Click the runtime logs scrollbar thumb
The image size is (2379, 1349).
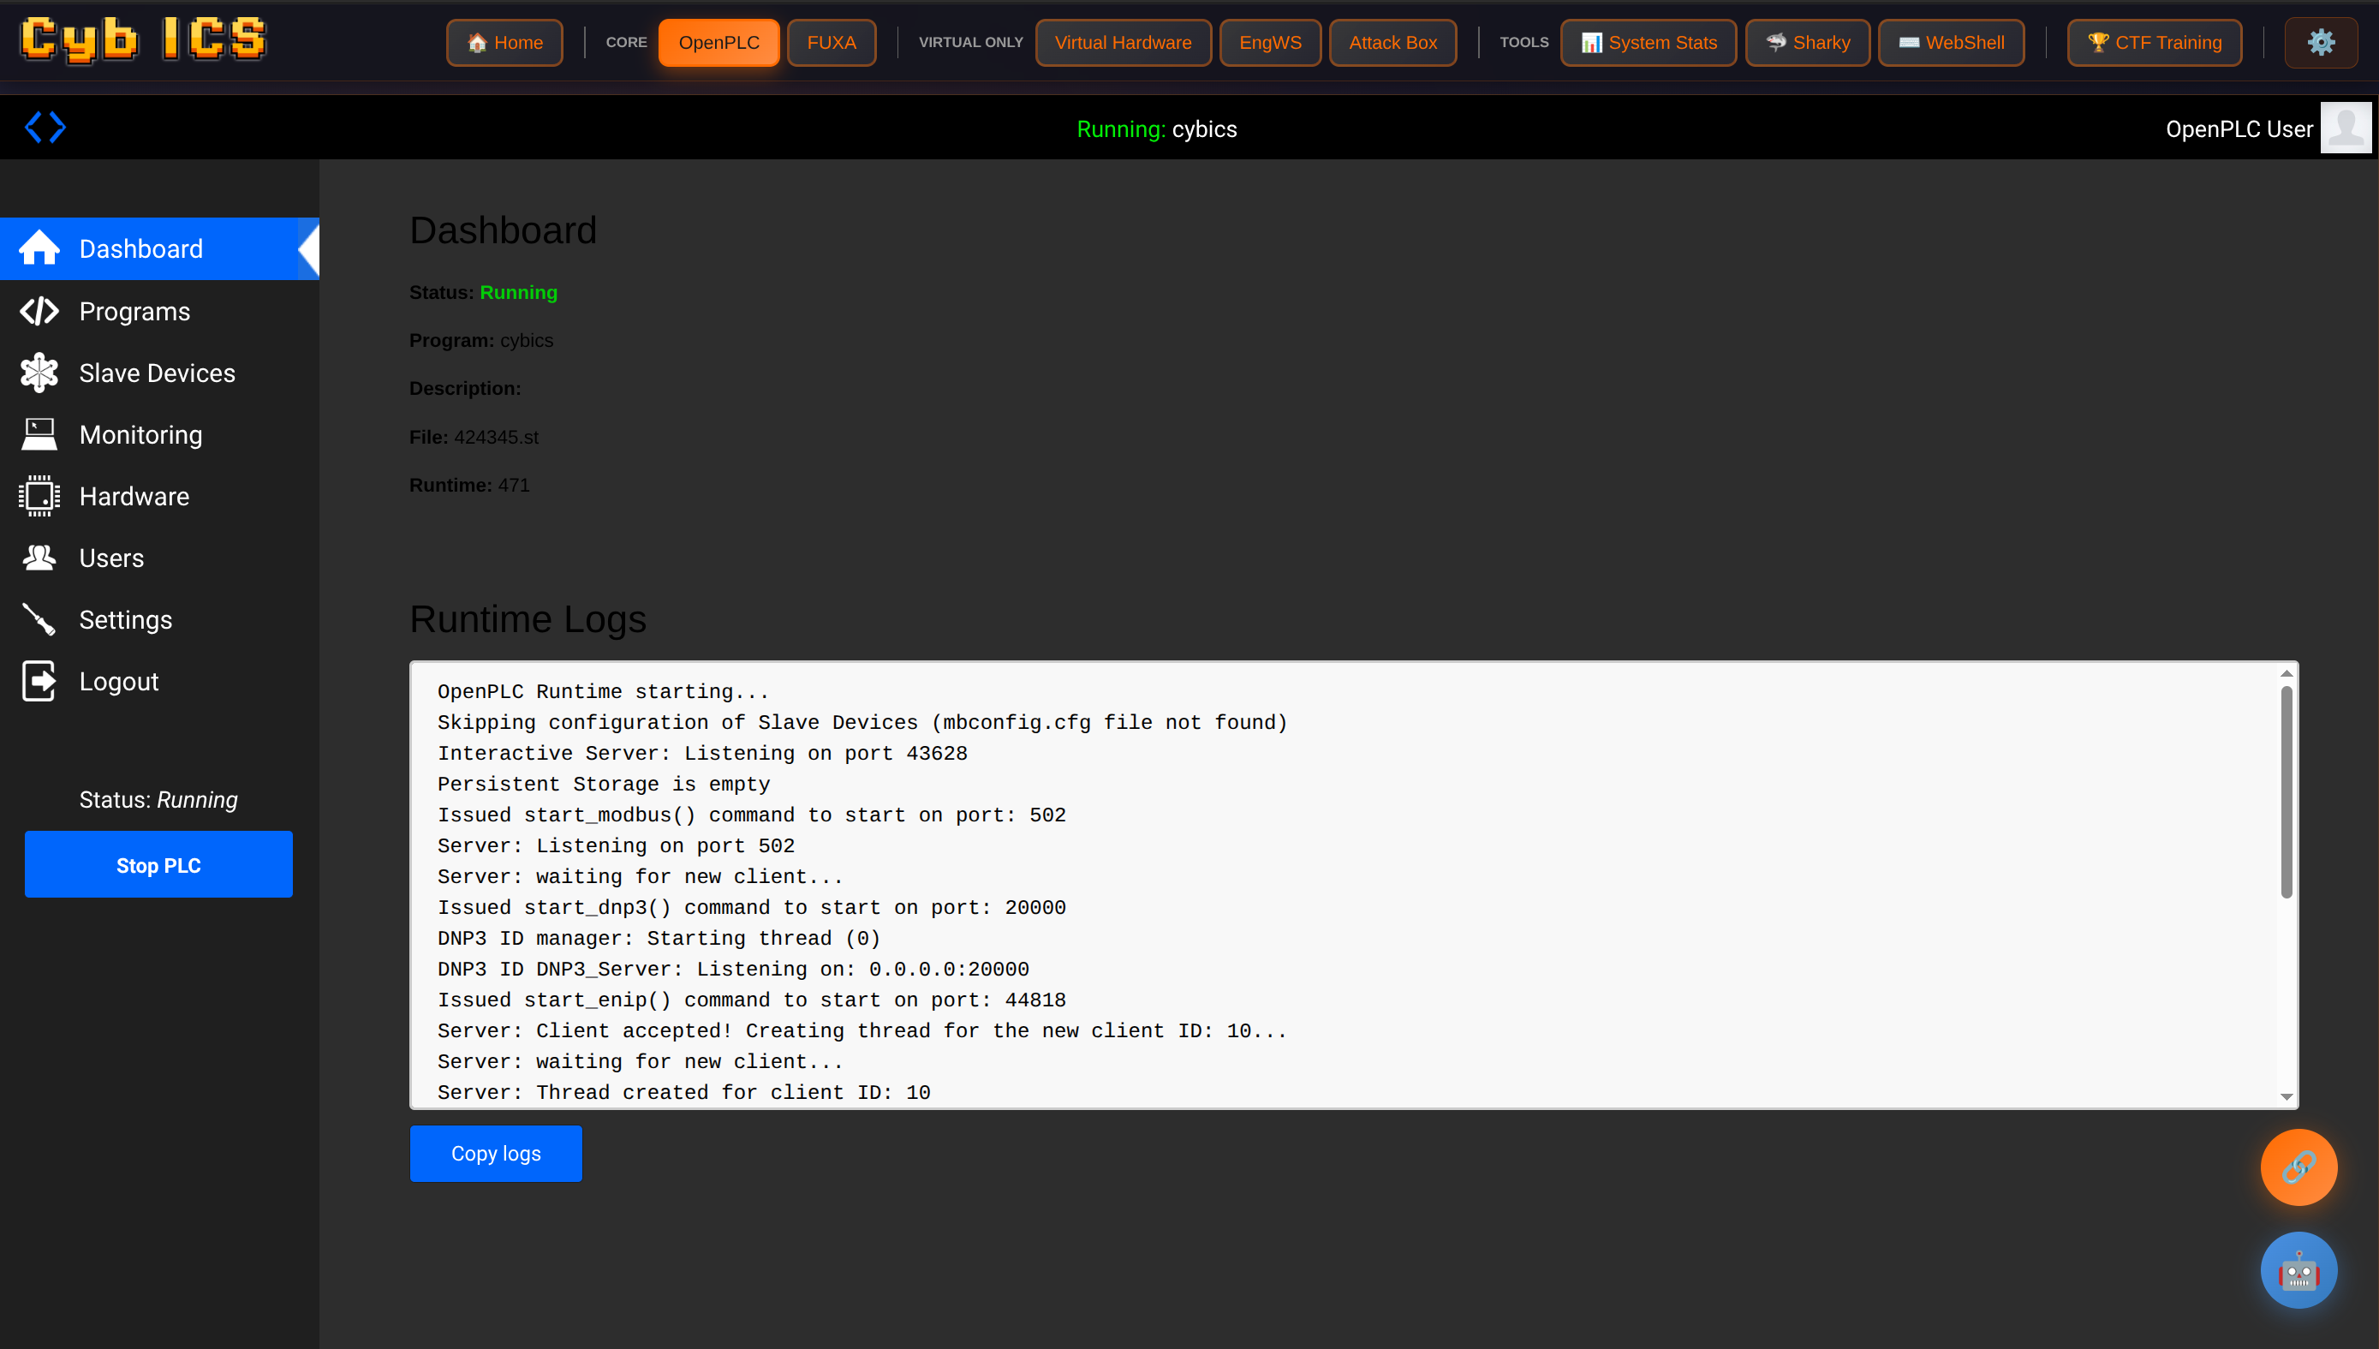click(x=2286, y=792)
